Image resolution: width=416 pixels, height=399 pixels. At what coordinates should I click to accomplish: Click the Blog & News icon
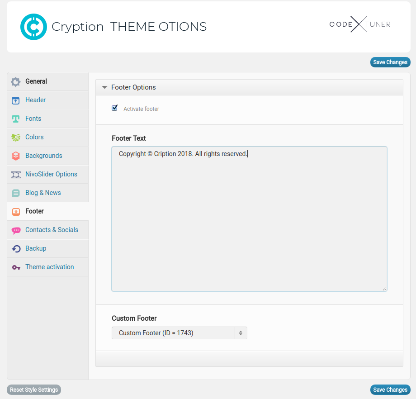[x=16, y=193]
